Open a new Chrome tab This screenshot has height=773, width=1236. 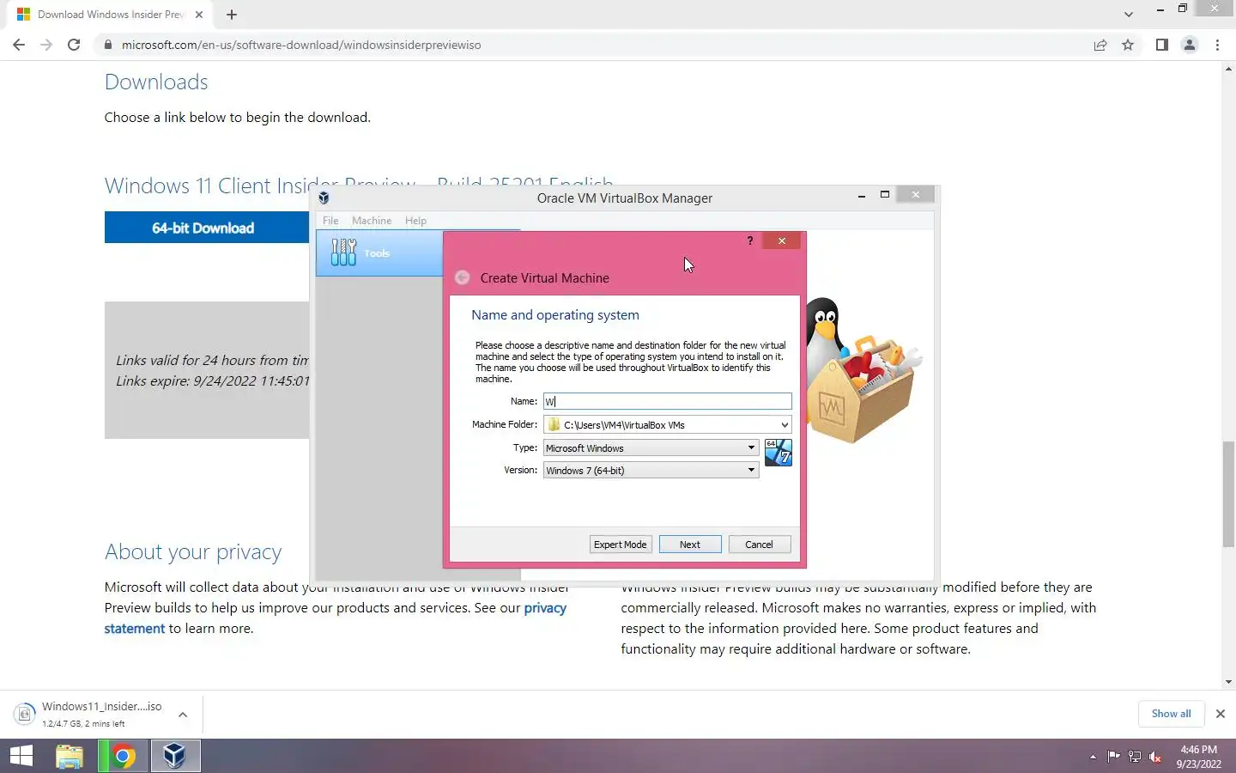tap(232, 15)
